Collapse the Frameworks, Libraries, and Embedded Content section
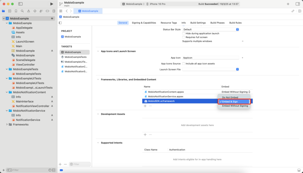Image resolution: width=303 pixels, height=173 pixels. (98, 80)
